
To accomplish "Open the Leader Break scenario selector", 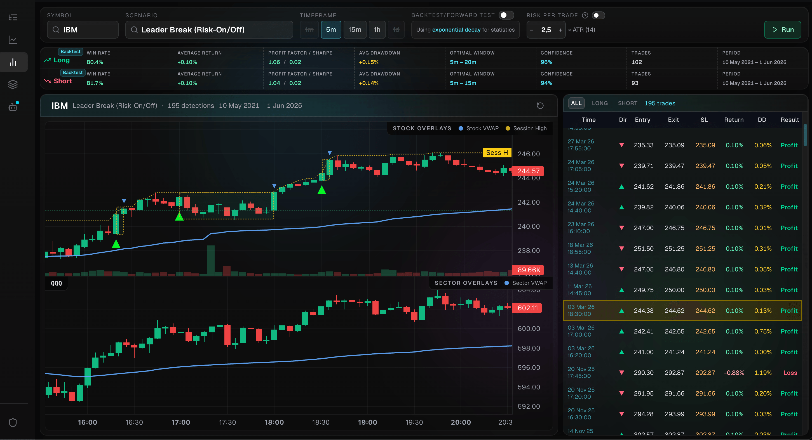I will [x=209, y=30].
